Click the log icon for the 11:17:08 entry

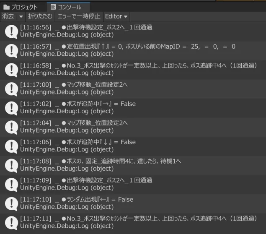(11, 165)
